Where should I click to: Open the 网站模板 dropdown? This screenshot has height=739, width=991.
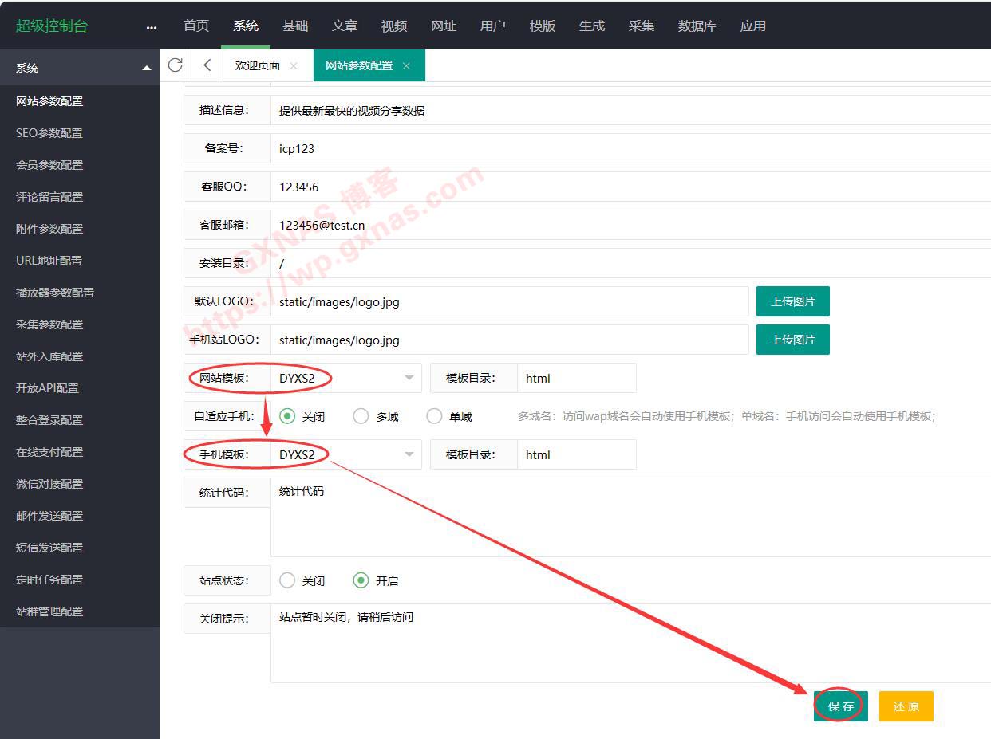pyautogui.click(x=347, y=378)
